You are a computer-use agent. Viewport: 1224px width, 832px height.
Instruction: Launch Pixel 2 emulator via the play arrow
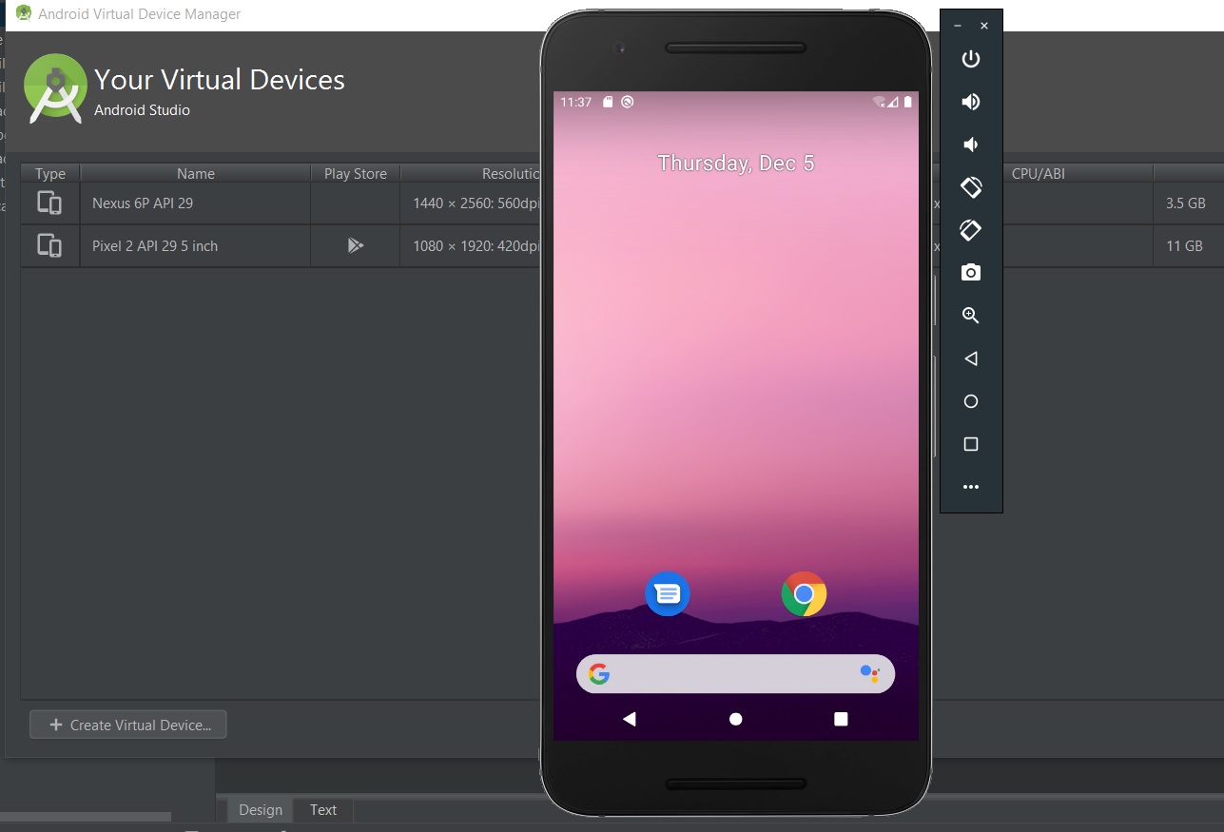354,245
